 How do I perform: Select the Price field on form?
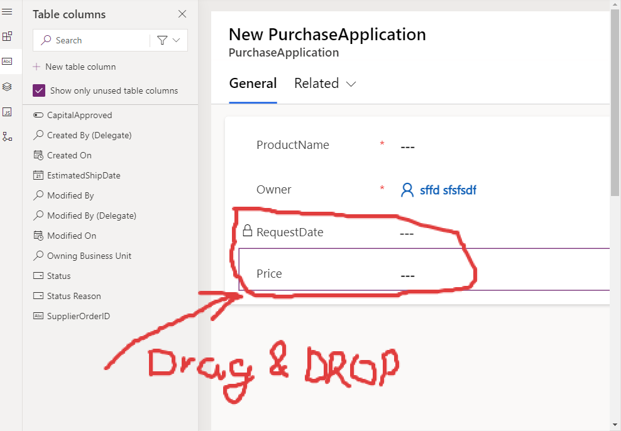pos(269,274)
